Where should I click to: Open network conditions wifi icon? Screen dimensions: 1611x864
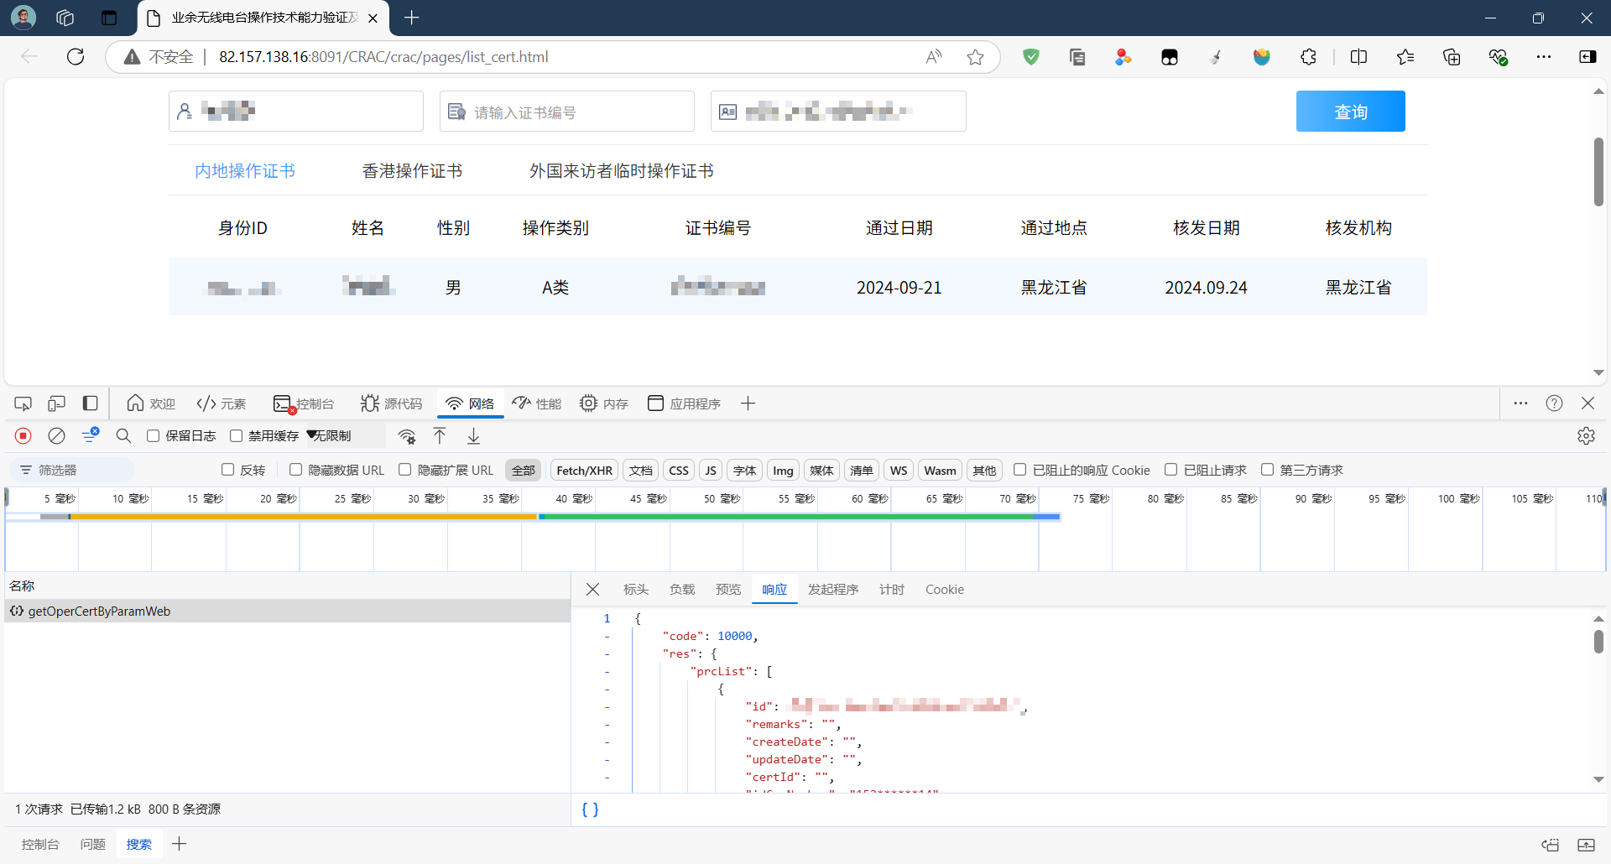click(x=407, y=435)
